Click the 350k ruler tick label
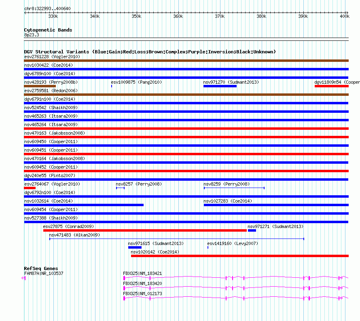Image resolution: width=360 pixels, height=321 pixels. tap(136, 16)
